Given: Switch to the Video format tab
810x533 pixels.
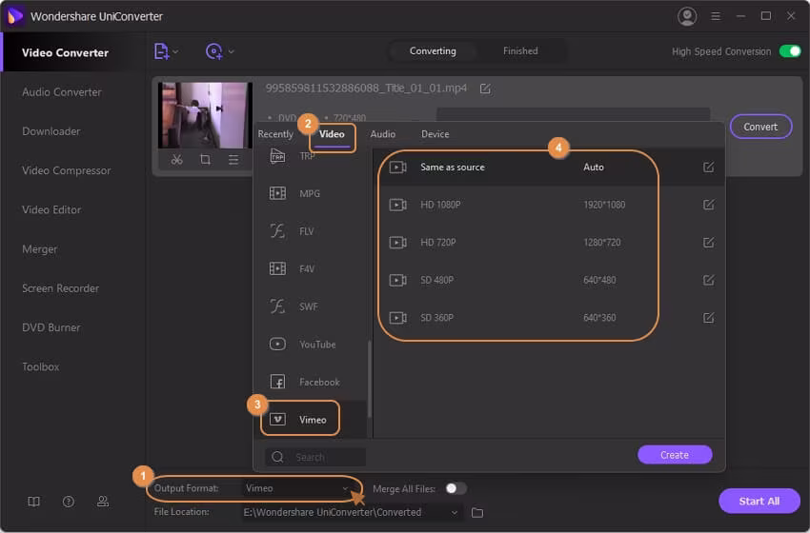Looking at the screenshot, I should (x=332, y=134).
